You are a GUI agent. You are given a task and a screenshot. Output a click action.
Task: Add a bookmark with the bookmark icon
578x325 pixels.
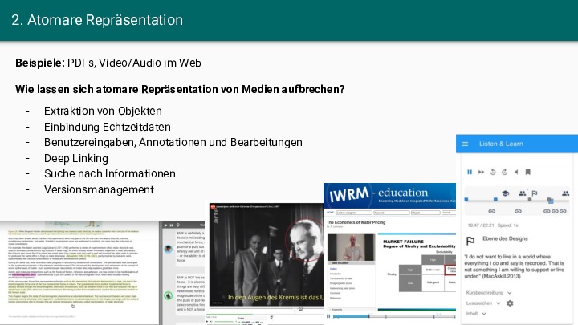click(x=527, y=172)
